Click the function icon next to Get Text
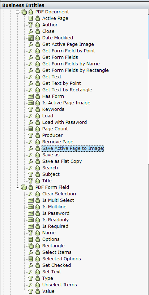149x295 pixels. (30, 77)
